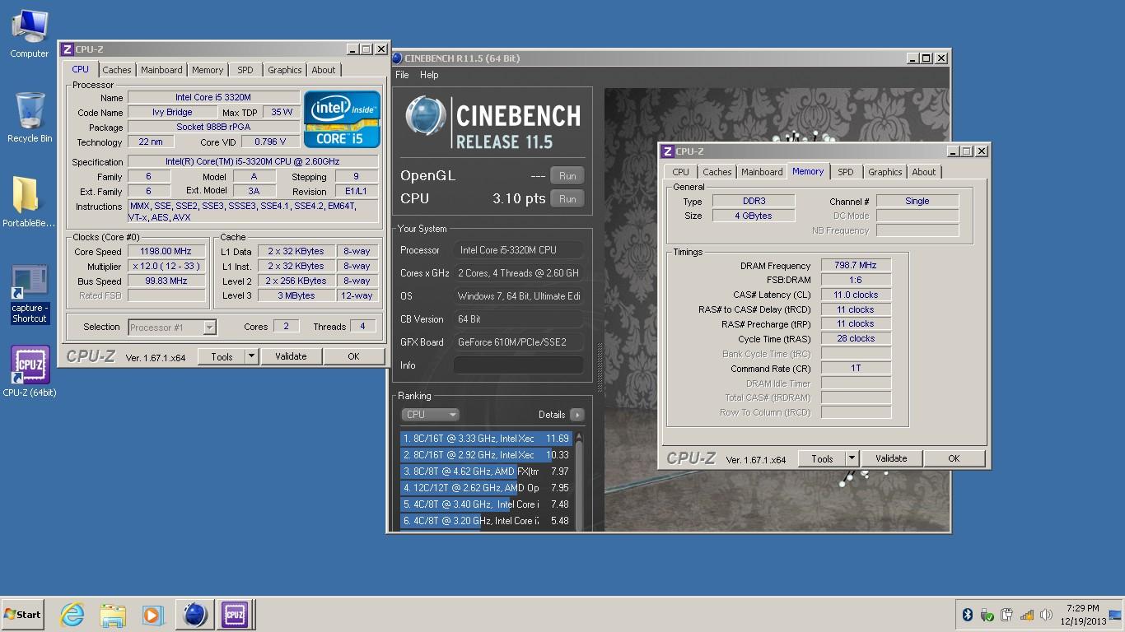Viewport: 1125px width, 632px height.
Task: Open the Recycle Bin desktop icon
Action: point(30,117)
